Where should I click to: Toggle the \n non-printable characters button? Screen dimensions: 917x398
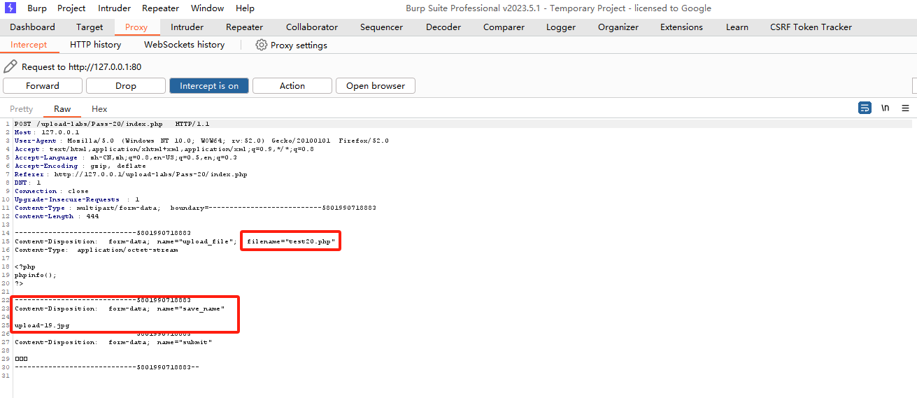[886, 108]
